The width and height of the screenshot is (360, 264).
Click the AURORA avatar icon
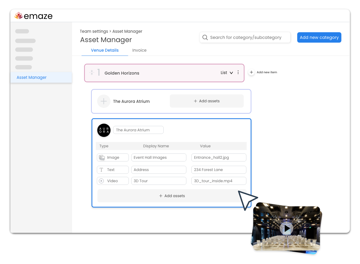[104, 130]
